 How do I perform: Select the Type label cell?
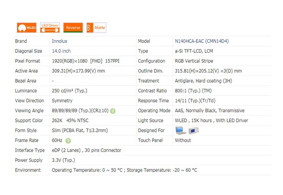[x=143, y=51]
